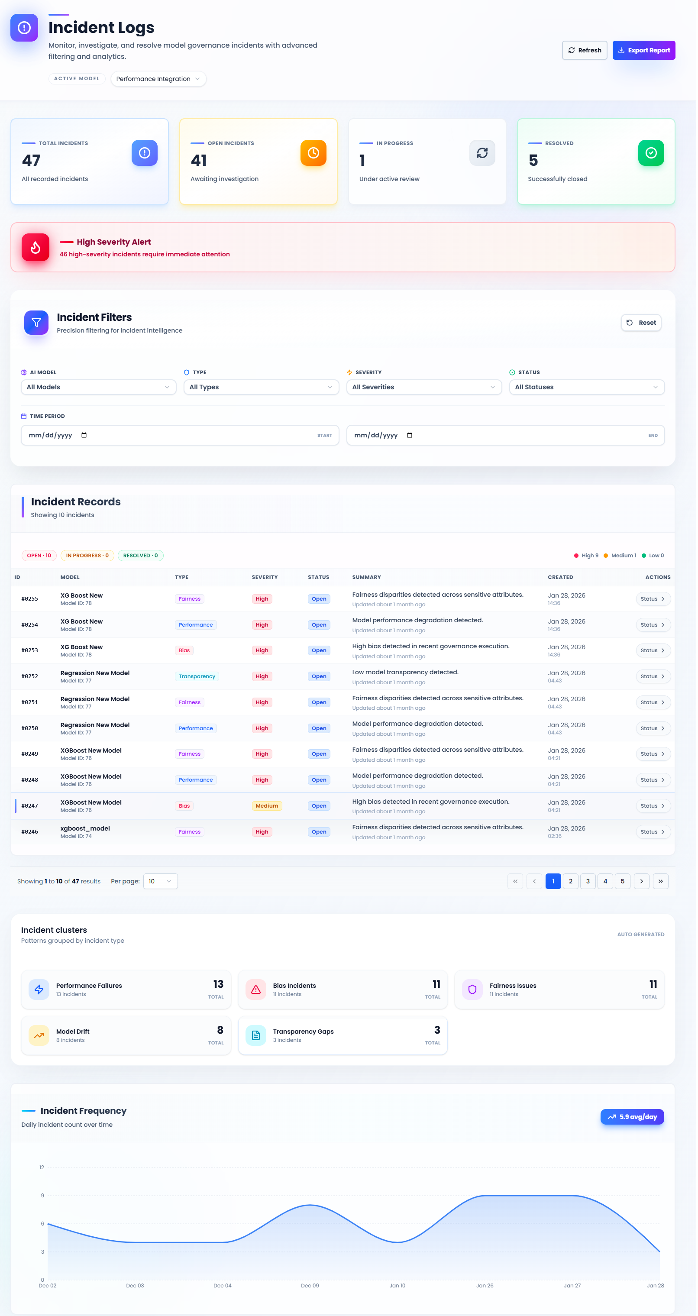Sort by the CREATED column header
Image resolution: width=698 pixels, height=1316 pixels.
tap(561, 577)
